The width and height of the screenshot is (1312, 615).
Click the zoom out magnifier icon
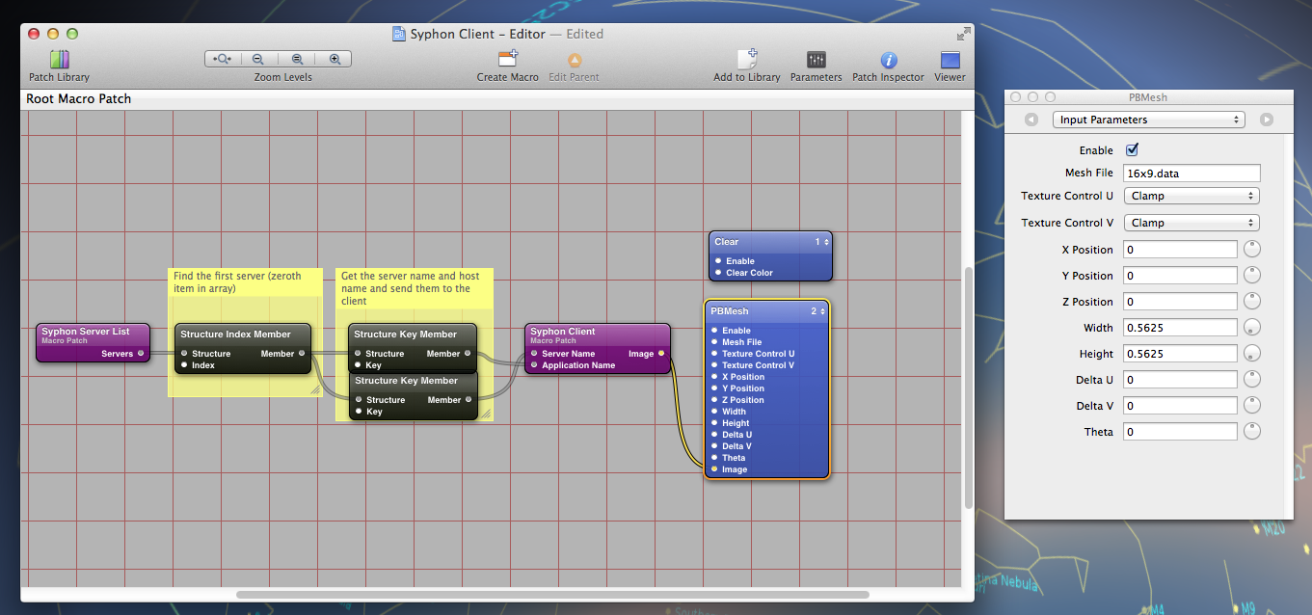click(x=258, y=59)
